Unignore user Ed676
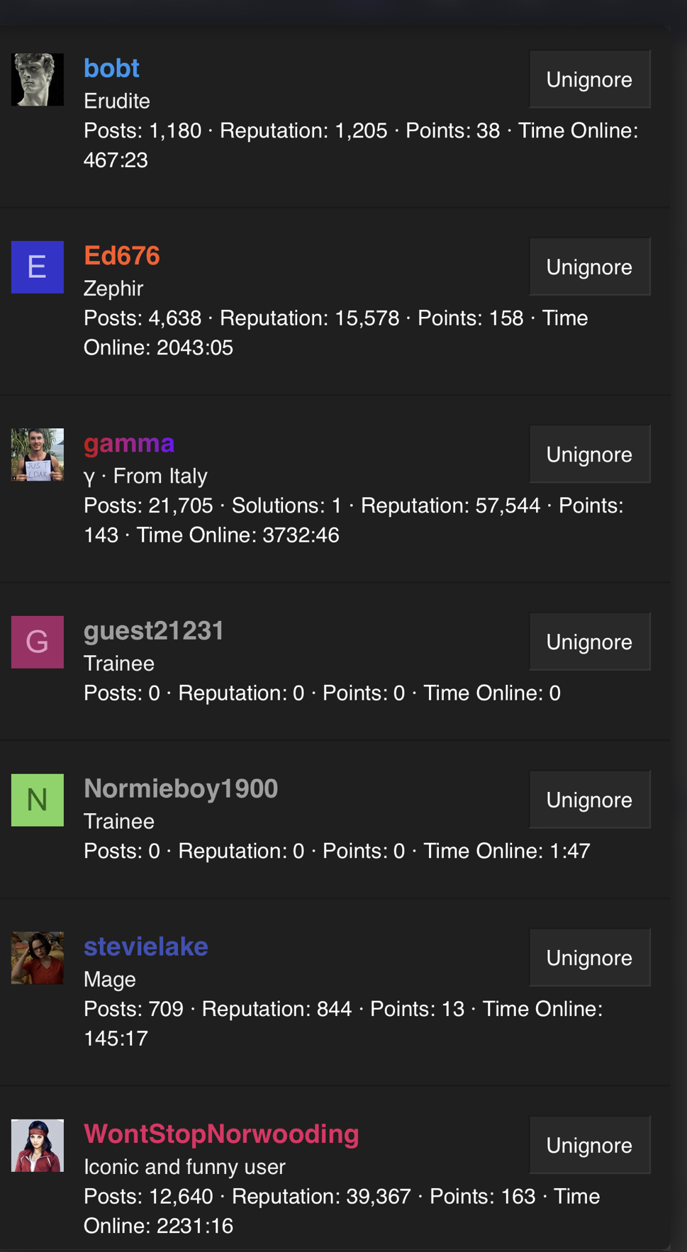This screenshot has height=1252, width=687. [x=590, y=267]
